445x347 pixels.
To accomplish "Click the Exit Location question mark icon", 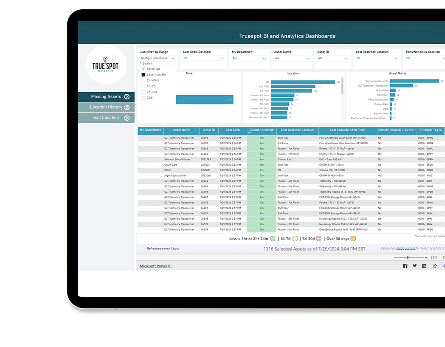I will click(127, 118).
